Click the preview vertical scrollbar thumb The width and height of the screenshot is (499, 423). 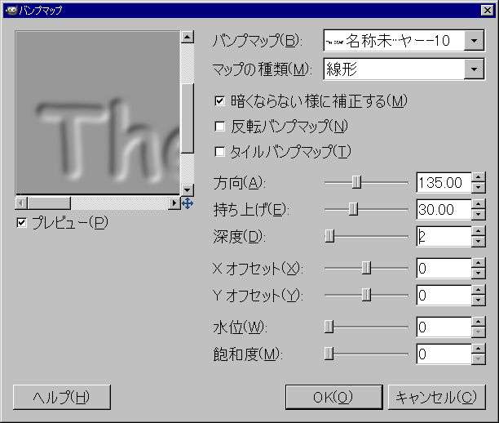(x=188, y=118)
